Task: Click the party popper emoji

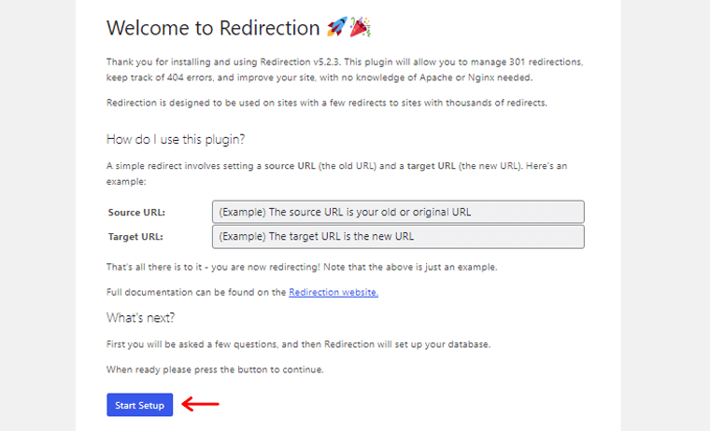Action: tap(361, 27)
